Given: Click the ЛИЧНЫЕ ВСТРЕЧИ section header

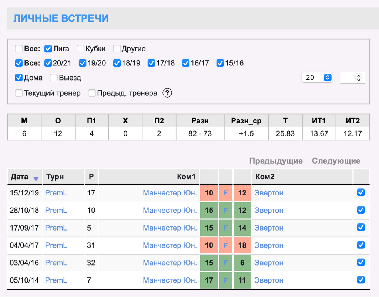Looking at the screenshot, I should tap(61, 18).
